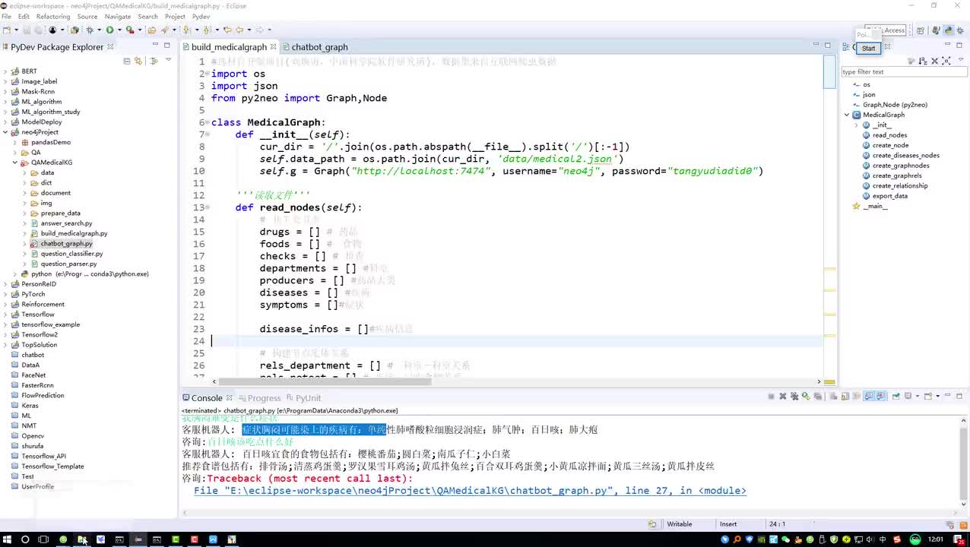
Task: Click Collapse All icon in Package Explorer
Action: click(x=127, y=61)
